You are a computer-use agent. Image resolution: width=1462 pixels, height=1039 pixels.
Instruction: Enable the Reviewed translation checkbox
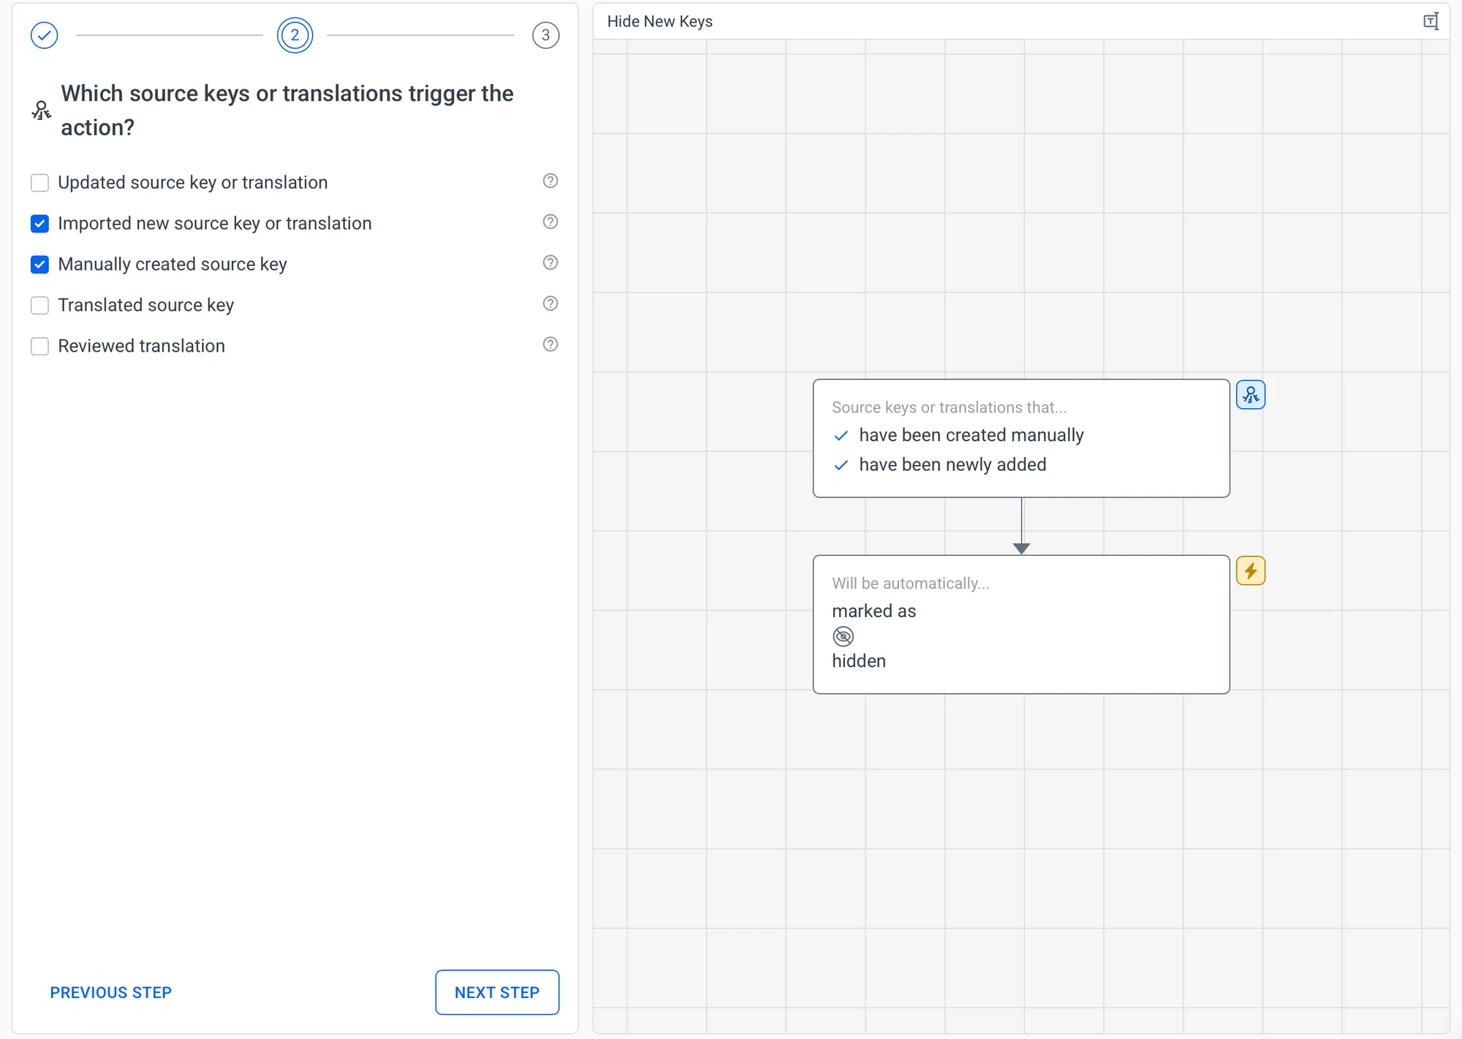tap(40, 347)
